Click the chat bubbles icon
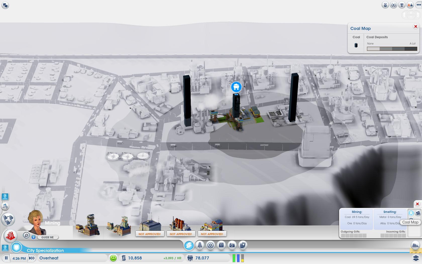Screen dimensions: 422x264 tap(5, 5)
